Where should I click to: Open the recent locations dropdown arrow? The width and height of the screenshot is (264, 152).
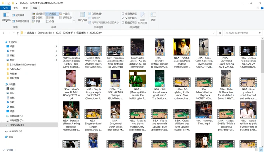point(14,33)
